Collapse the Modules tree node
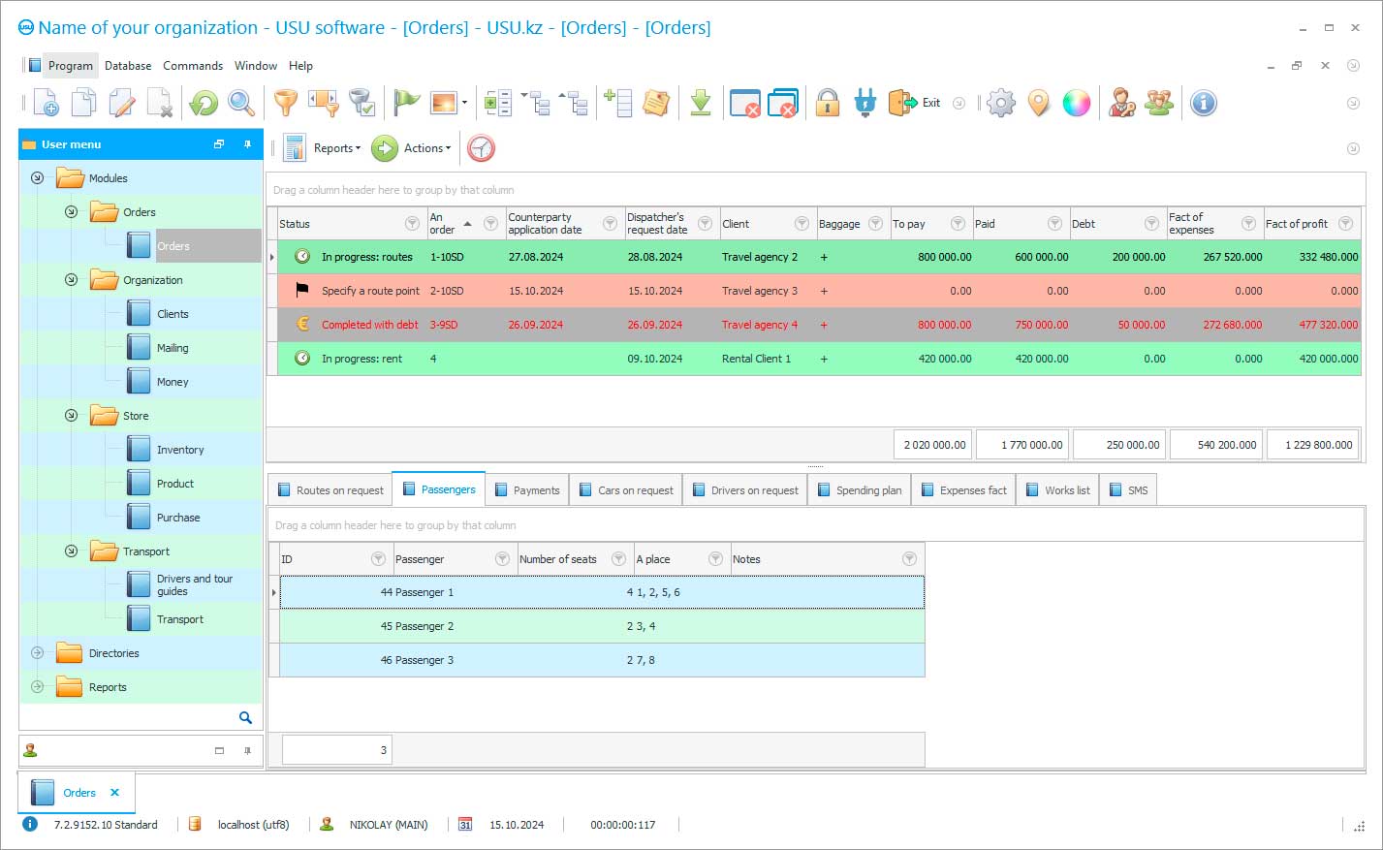Viewport: 1383px width, 850px height. 37,178
